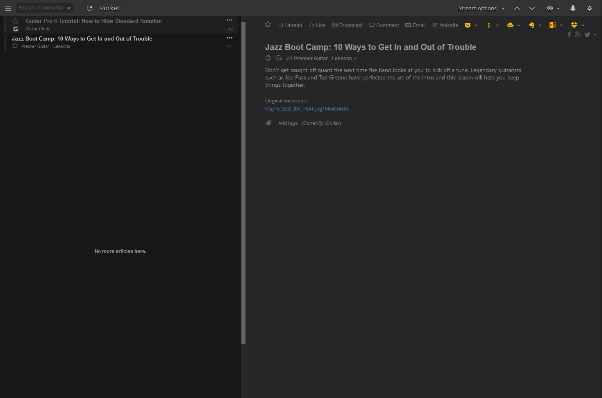The width and height of the screenshot is (602, 398).
Task: Share article on Facebook
Action: pos(569,35)
